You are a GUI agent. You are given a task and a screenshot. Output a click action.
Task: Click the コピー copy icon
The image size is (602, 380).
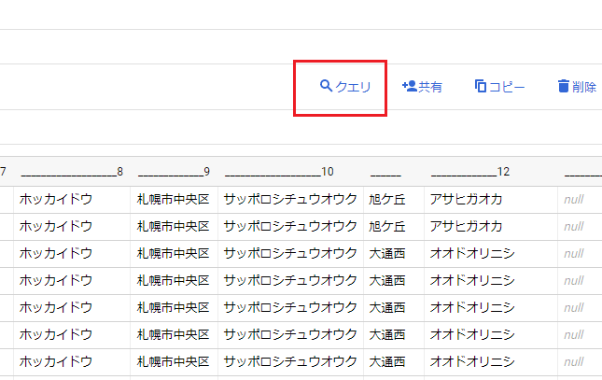[x=481, y=86]
